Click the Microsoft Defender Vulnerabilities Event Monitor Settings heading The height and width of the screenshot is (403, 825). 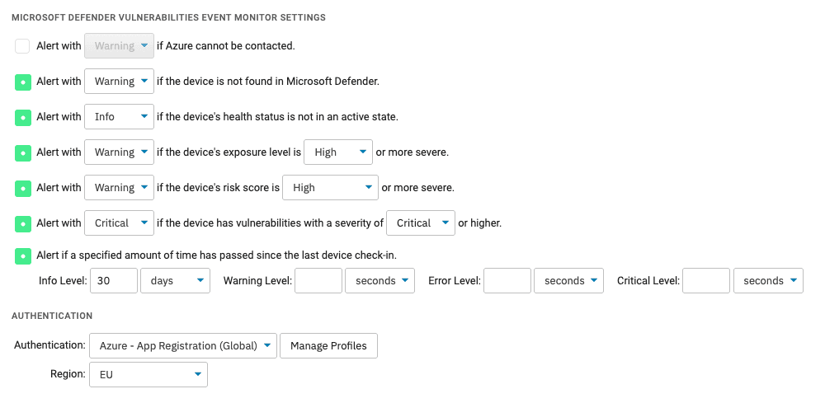(x=168, y=17)
